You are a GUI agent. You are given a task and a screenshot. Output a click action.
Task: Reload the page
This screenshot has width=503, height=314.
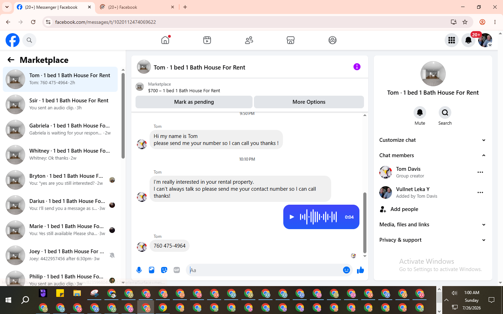pos(33,22)
